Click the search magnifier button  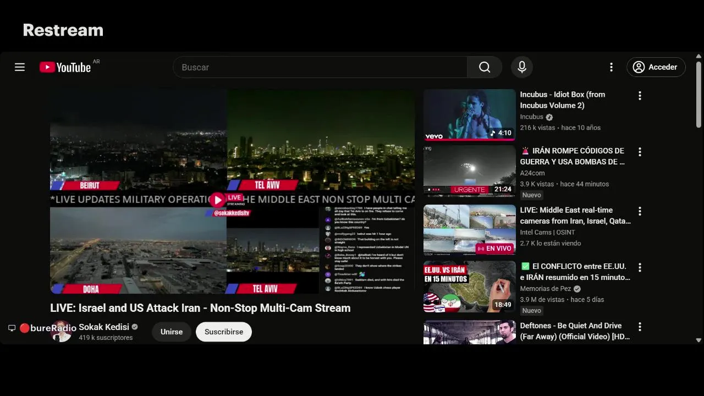(x=485, y=67)
